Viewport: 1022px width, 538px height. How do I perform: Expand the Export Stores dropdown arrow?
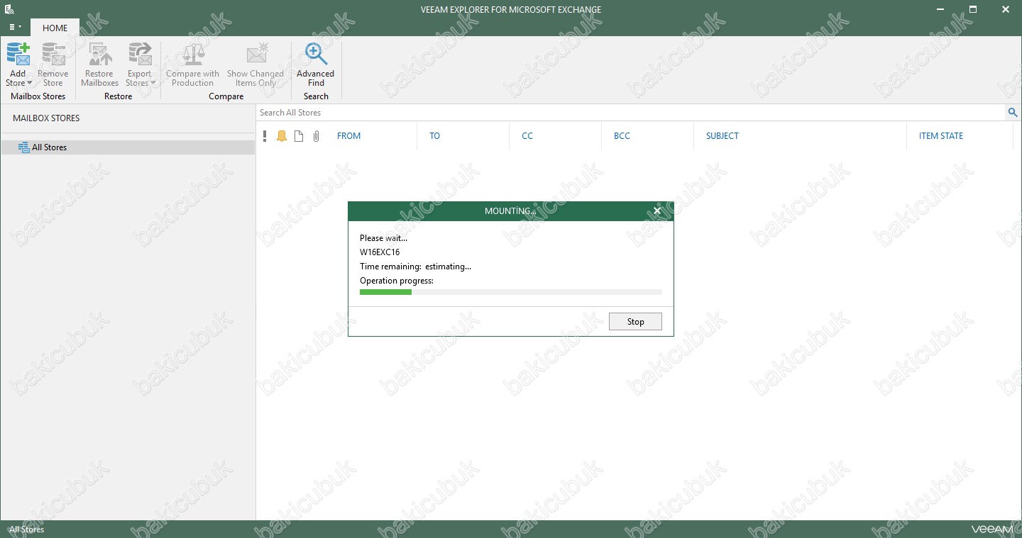(x=153, y=83)
